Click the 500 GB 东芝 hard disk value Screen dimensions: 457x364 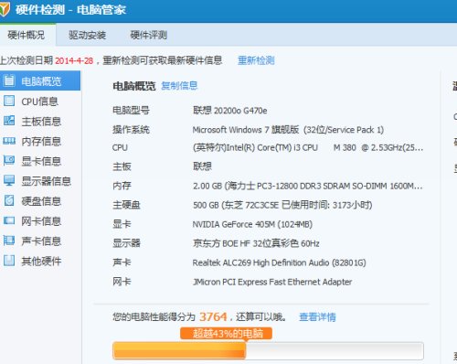282,205
